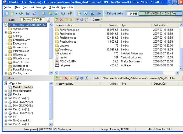The image size is (183, 134).
Task: Rename item using the image pane rename icon
Action: tap(71, 20)
